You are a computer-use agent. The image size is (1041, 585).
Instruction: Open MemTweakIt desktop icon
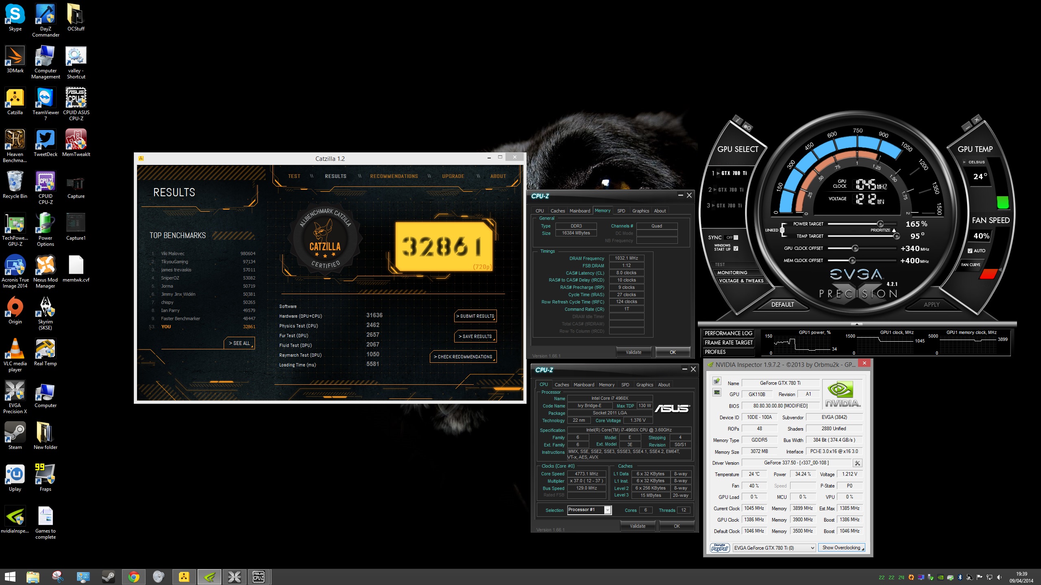76,143
